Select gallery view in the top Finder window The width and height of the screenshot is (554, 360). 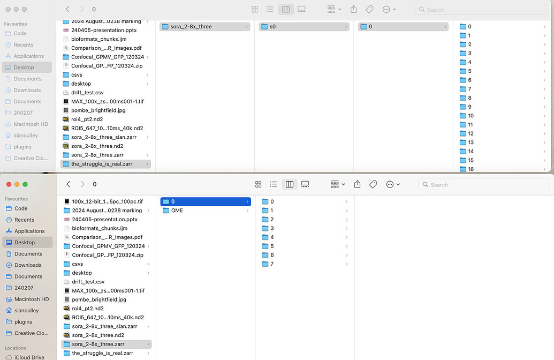click(301, 9)
